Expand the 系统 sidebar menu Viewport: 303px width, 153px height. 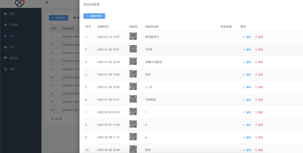[21, 69]
